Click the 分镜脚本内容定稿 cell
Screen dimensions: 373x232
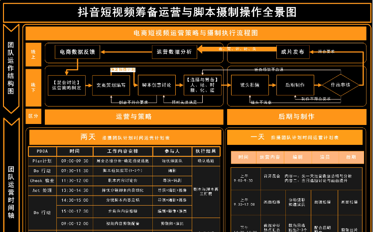pos(123,200)
